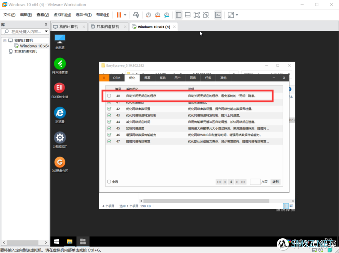Open the library search filter dropdown
This screenshot has width=339, height=253.
click(46, 31)
